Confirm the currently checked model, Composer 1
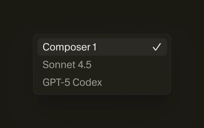204x128 pixels. pos(102,47)
